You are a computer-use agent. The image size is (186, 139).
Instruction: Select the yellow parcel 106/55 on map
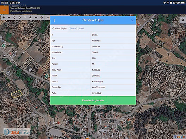tap(17, 94)
